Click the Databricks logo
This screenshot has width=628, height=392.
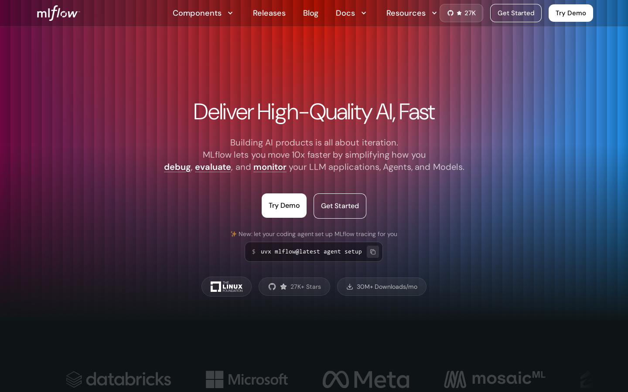click(x=119, y=379)
